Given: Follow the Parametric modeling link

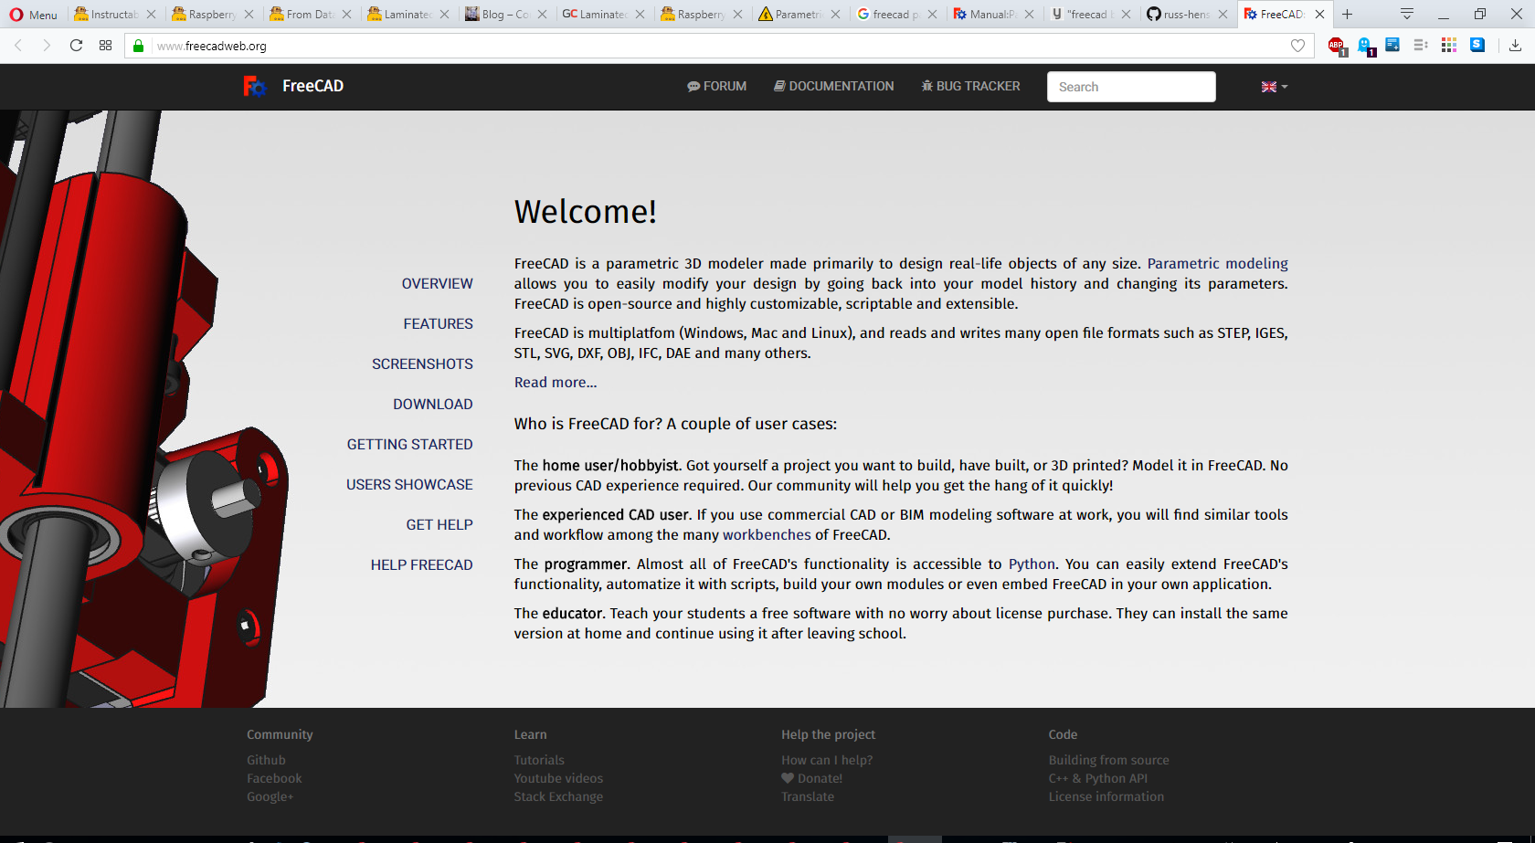Looking at the screenshot, I should [1218, 264].
